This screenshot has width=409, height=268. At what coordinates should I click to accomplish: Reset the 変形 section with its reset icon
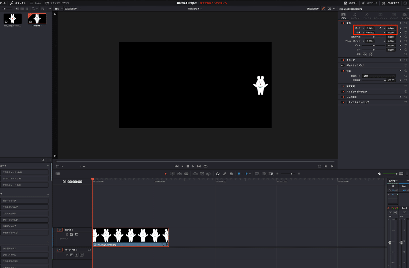pyautogui.click(x=406, y=23)
